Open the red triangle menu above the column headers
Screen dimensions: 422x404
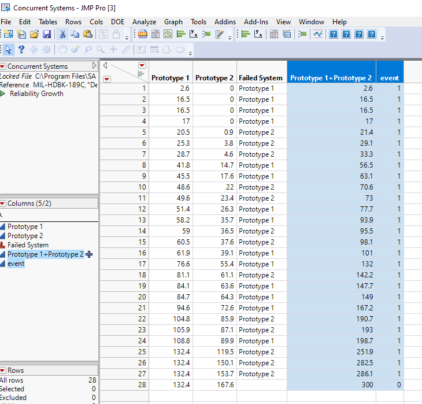pos(142,65)
